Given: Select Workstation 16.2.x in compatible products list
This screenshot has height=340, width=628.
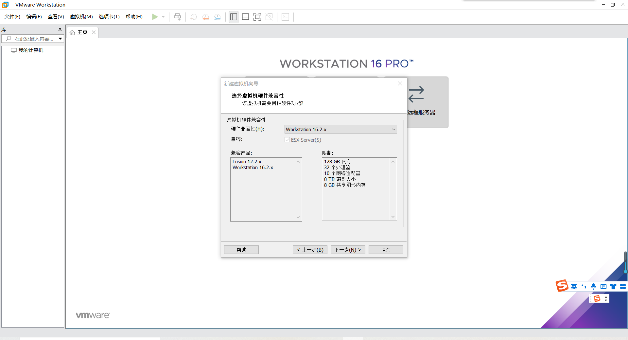Looking at the screenshot, I should [253, 168].
